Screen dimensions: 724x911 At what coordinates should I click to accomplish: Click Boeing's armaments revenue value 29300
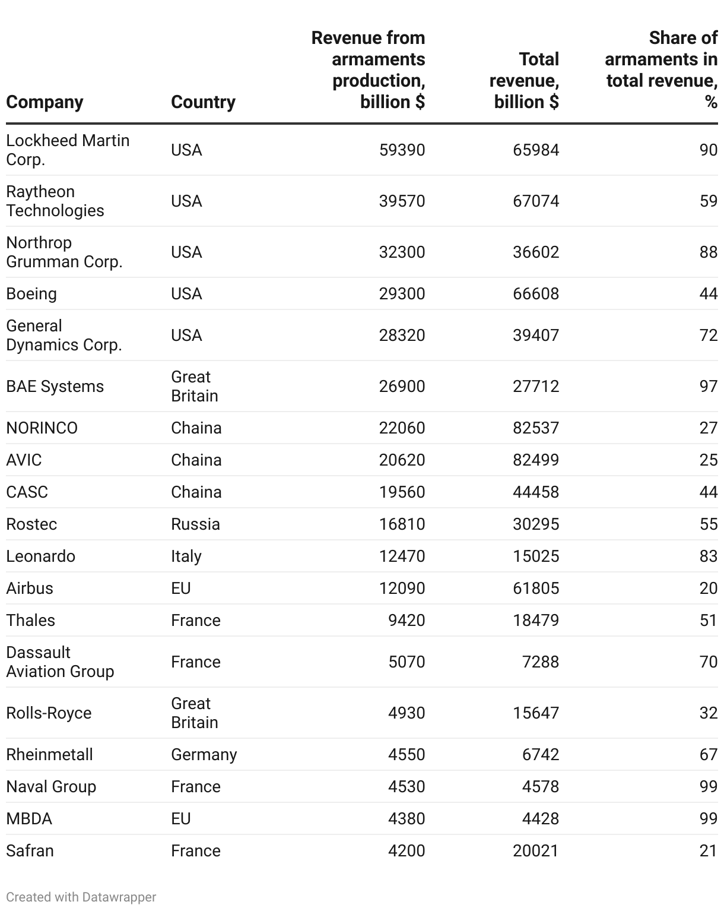click(402, 294)
